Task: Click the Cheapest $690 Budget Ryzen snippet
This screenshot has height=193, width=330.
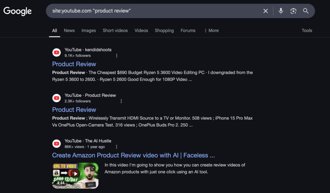Action: click(x=152, y=76)
